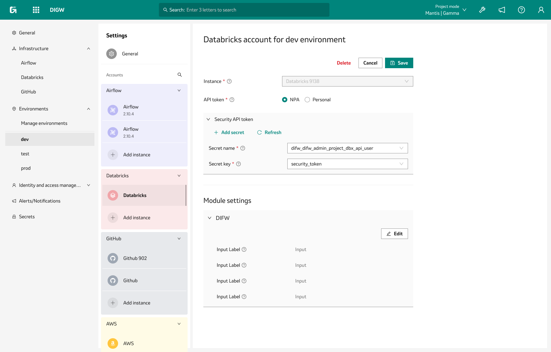Select the Personal API token option
The image size is (551, 352).
tap(307, 100)
